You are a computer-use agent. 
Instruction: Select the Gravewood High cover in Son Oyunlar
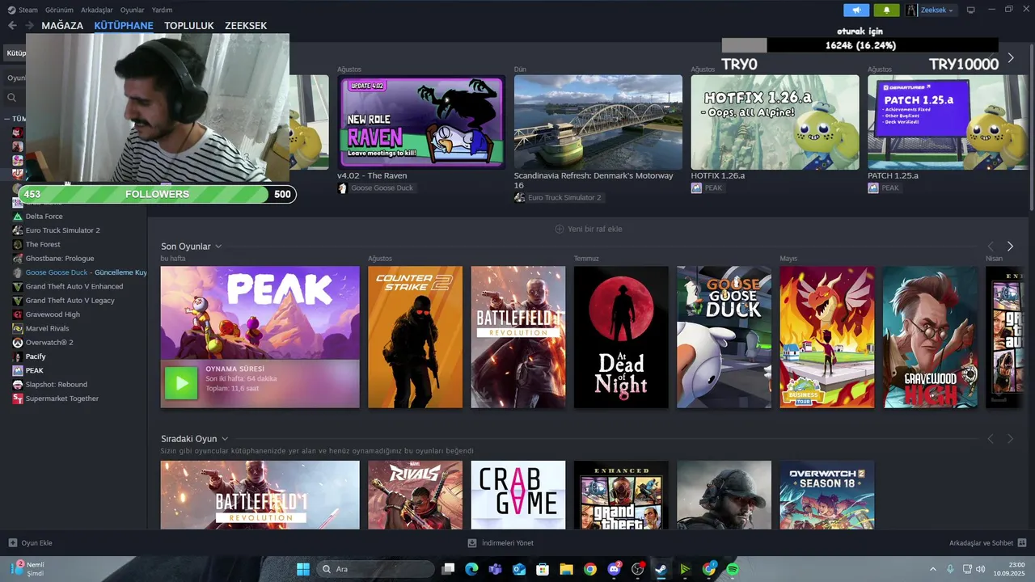coord(930,337)
